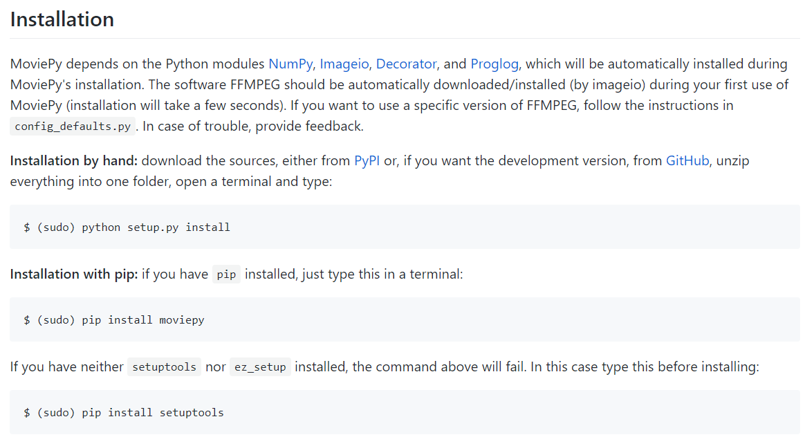Click the config_defaults.py inline code

73,127
